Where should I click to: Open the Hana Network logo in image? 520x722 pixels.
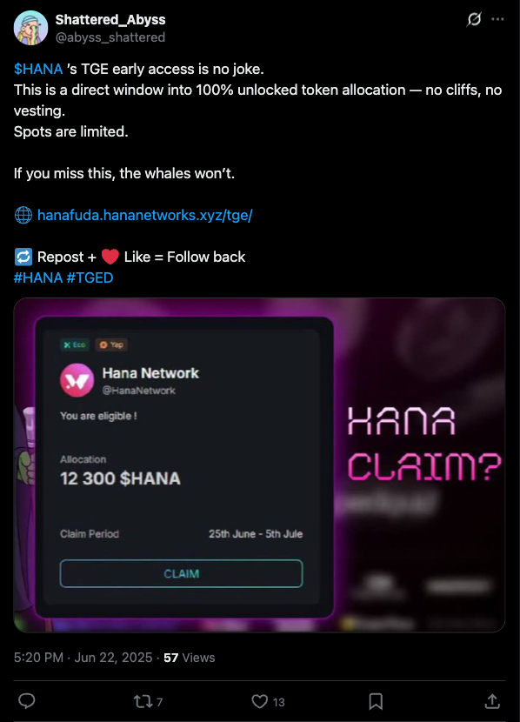tap(77, 380)
